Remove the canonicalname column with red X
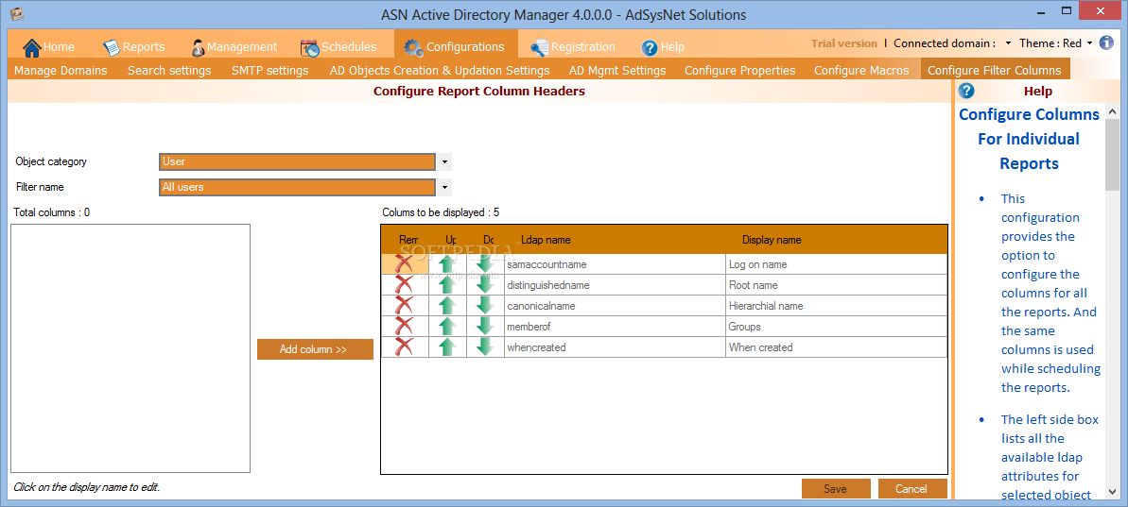 [x=405, y=306]
